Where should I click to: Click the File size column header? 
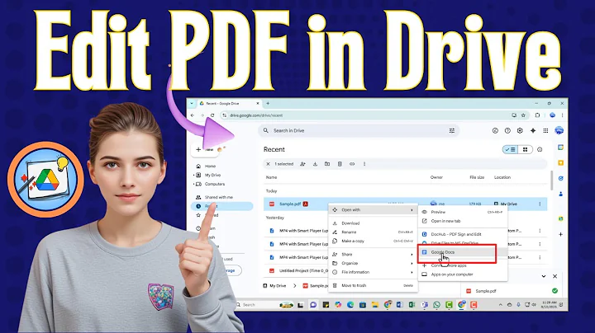477,177
